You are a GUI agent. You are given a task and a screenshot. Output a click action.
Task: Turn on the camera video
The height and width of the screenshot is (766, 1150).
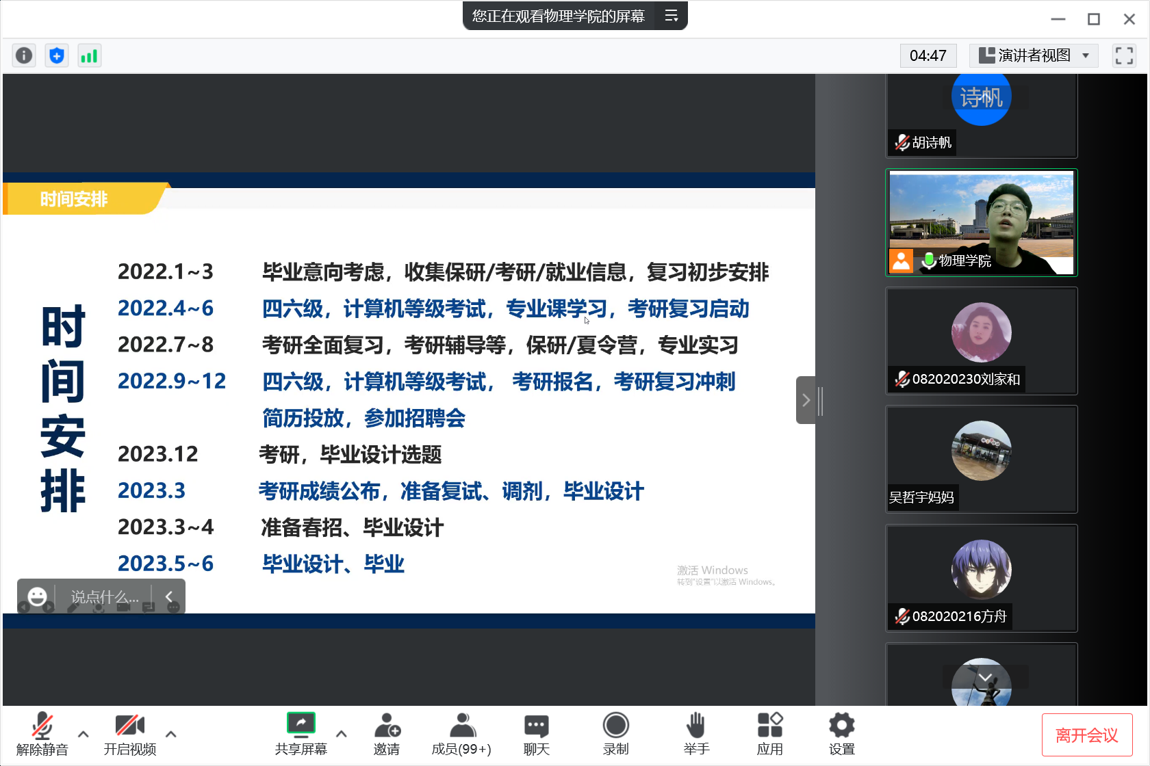click(129, 734)
